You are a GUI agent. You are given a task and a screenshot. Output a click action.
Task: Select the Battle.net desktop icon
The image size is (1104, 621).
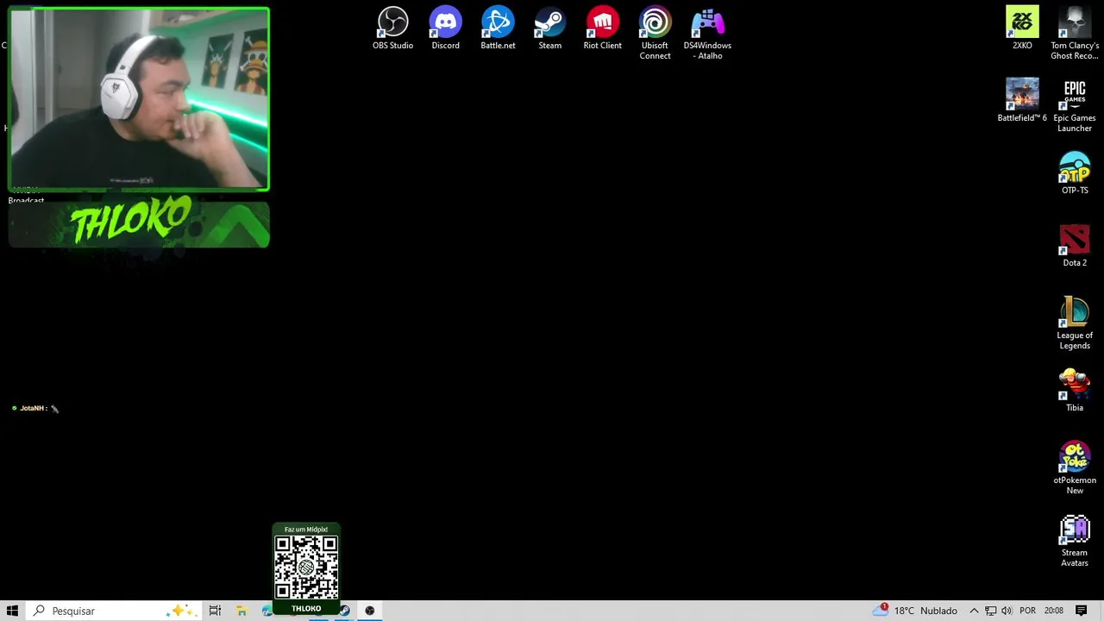point(498,28)
